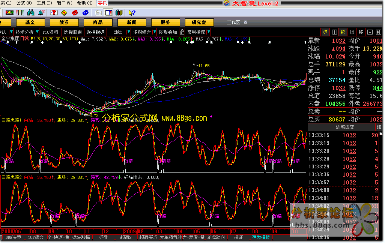Click the question mark chart icon
385x243 pixels.
tap(54, 12)
